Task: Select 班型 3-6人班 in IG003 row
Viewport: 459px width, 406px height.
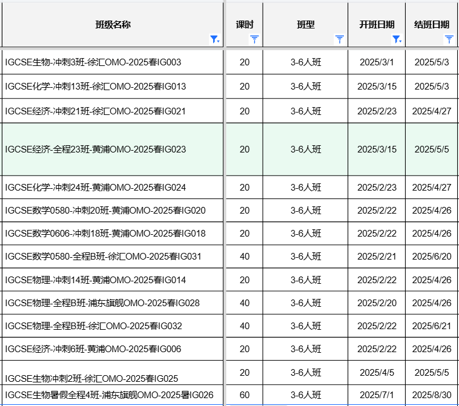Action: pos(306,62)
